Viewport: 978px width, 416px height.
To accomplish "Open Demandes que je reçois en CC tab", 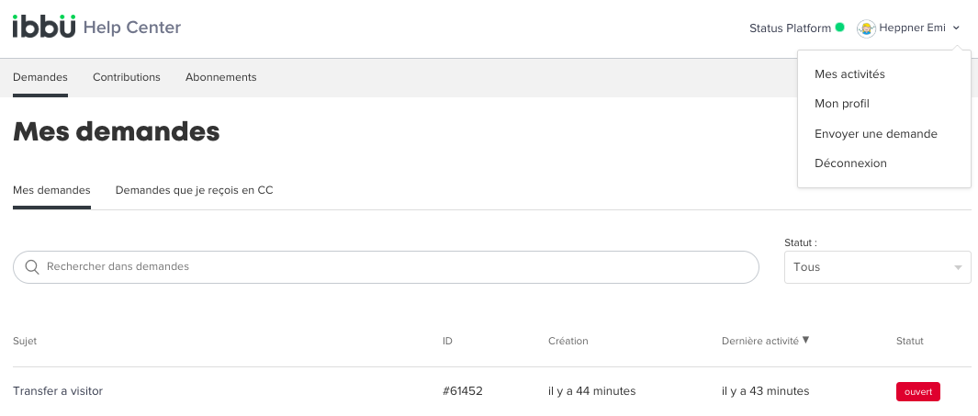I will click(194, 190).
